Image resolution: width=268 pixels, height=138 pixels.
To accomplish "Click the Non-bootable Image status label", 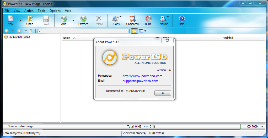I will [x=20, y=126].
